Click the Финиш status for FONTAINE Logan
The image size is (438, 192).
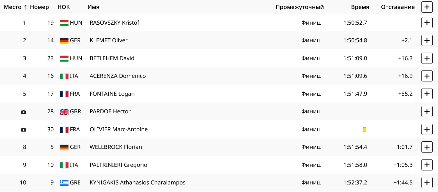click(311, 94)
